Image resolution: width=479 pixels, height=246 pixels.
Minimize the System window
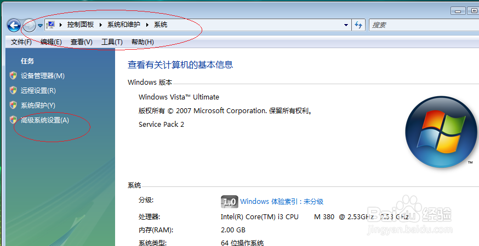coord(458,11)
